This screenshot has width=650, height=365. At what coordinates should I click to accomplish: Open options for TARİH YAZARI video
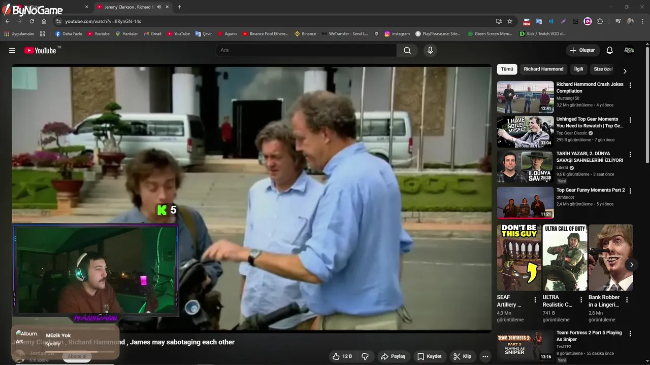click(x=630, y=155)
